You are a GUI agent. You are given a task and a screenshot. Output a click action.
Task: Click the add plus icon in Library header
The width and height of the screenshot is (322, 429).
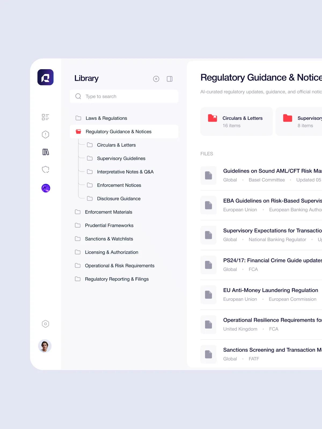tap(156, 79)
